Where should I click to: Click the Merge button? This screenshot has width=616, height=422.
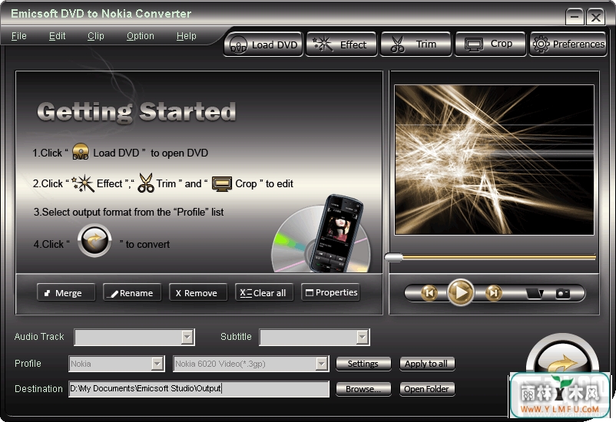click(66, 292)
